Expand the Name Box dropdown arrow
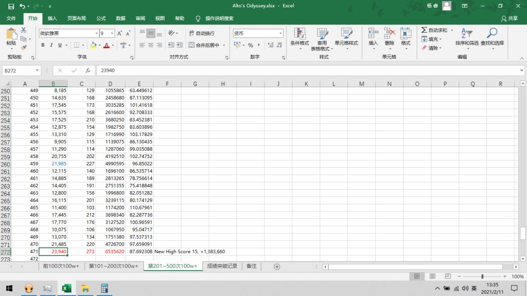This screenshot has height=296, width=527. pos(37,71)
